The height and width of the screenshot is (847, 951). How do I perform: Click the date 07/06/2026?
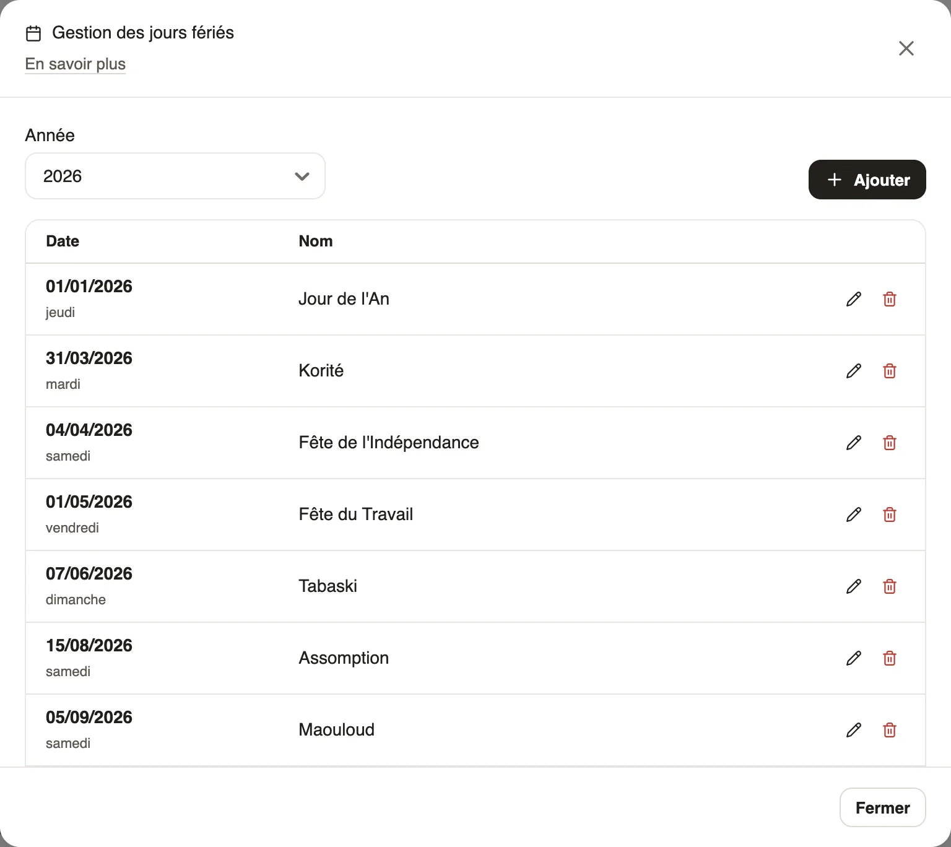coord(89,573)
